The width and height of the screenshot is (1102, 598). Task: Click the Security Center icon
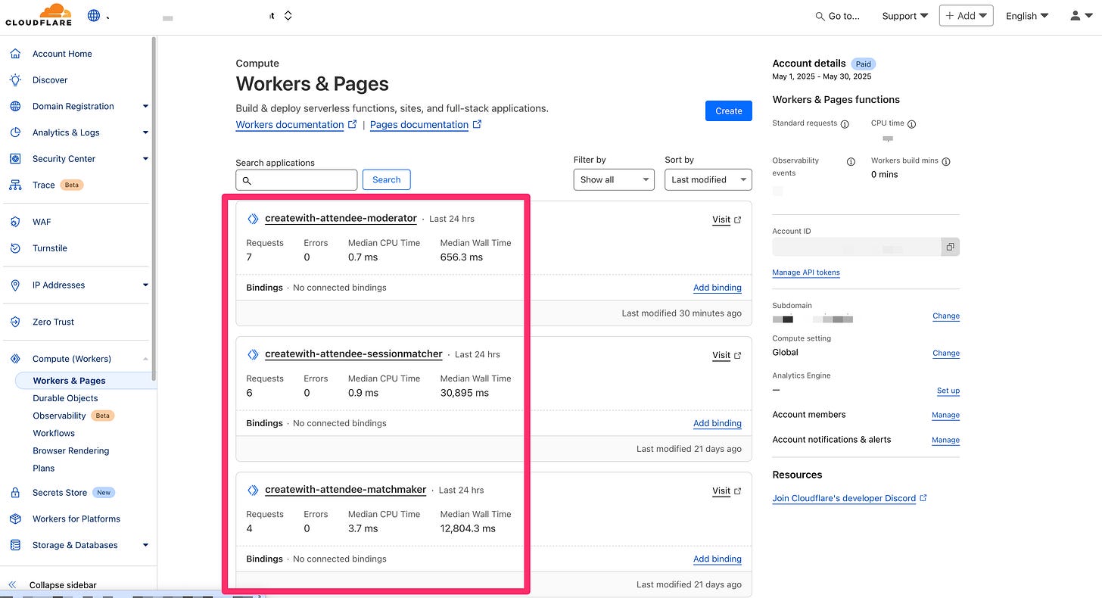click(x=15, y=159)
